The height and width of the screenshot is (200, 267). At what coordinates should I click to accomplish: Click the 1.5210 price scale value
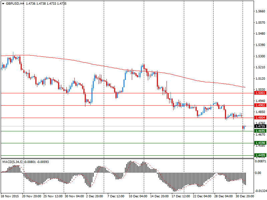260,67
